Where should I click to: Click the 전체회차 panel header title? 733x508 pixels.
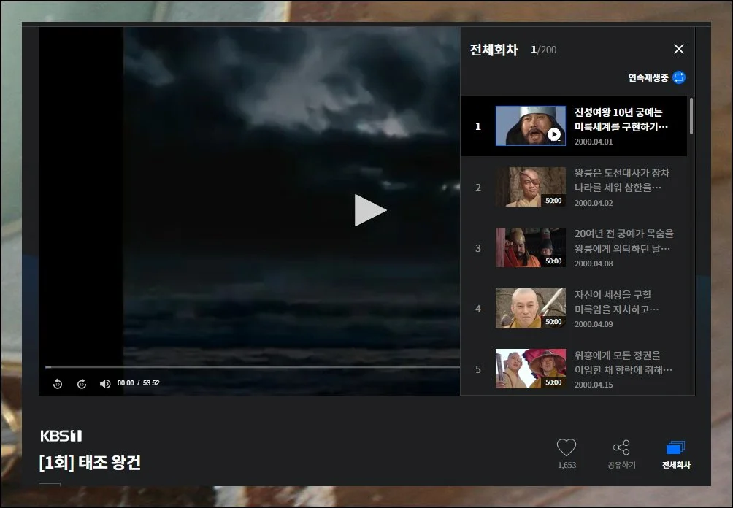pos(494,50)
